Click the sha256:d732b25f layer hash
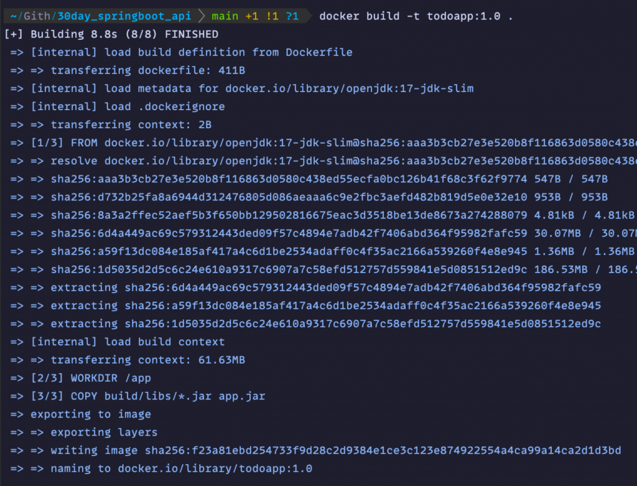The image size is (637, 486). [x=289, y=197]
